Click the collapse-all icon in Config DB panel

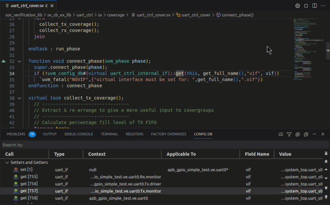306,134
